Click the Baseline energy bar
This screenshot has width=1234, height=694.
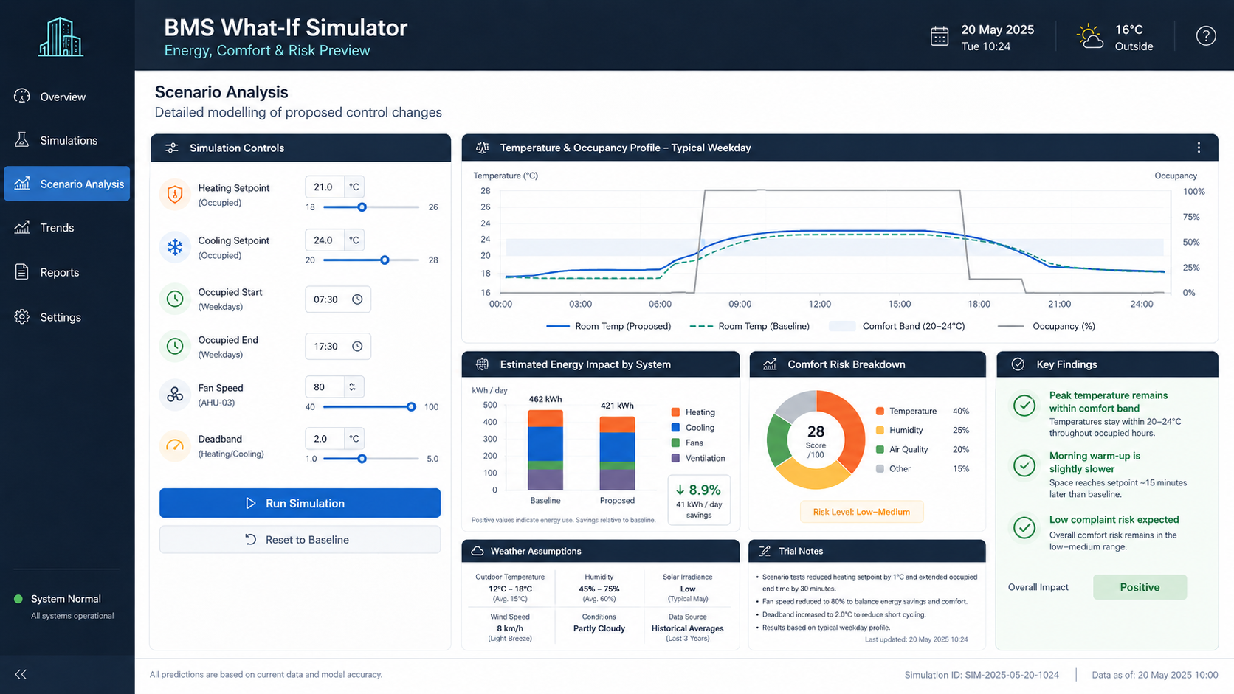[545, 449]
